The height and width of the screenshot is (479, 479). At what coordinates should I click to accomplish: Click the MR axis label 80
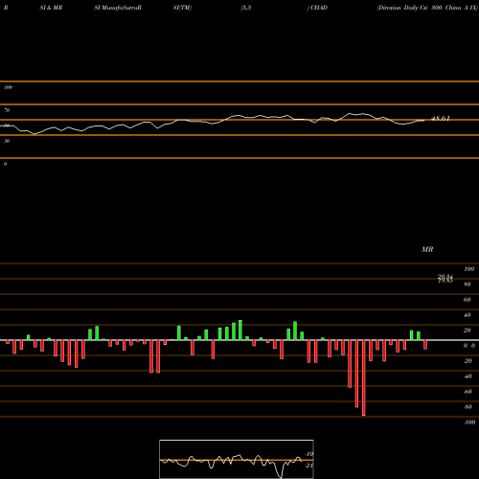point(468,285)
